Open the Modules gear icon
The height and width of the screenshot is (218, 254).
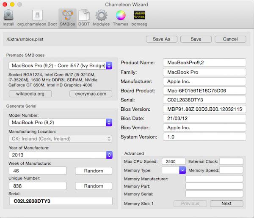[x=101, y=18]
